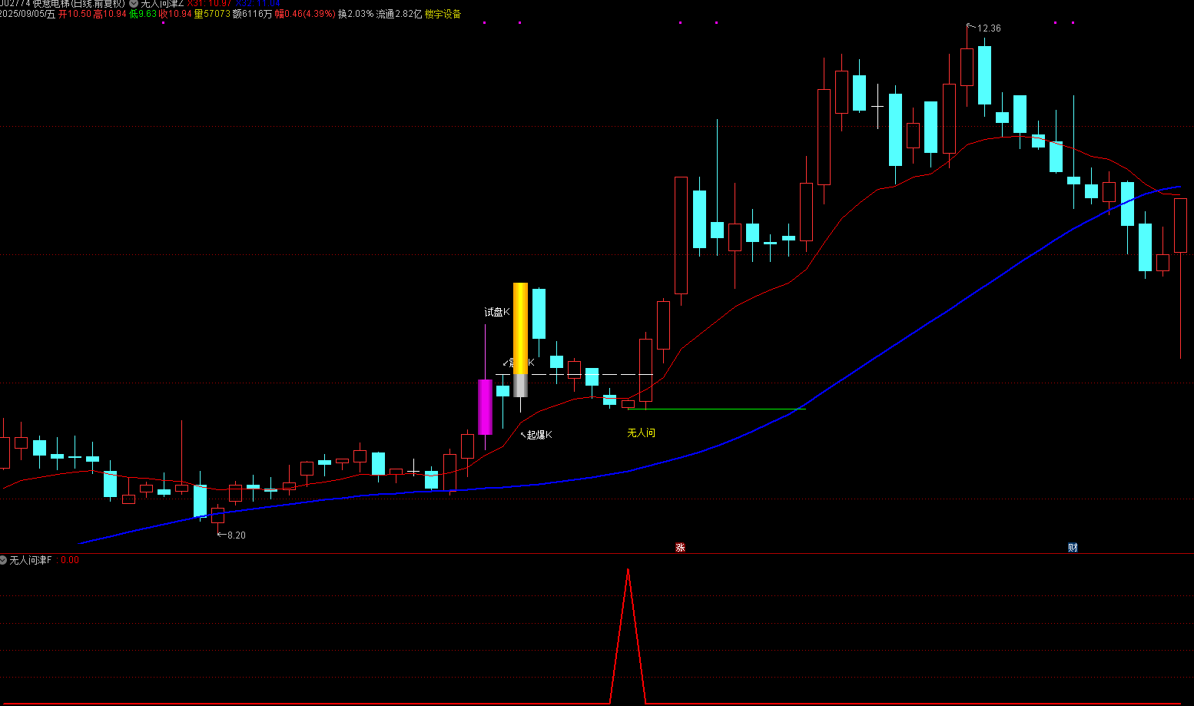Select the gold highlighted 试盘K candlestick
1194x706 pixels.
pos(520,328)
